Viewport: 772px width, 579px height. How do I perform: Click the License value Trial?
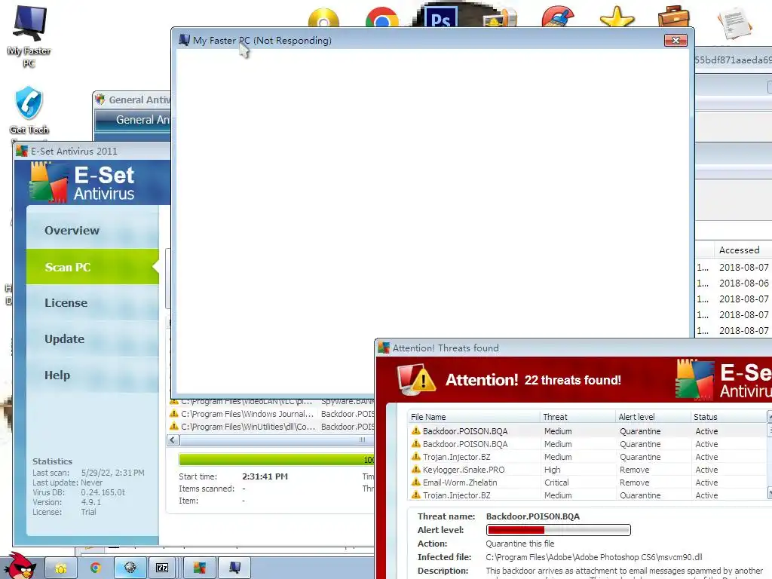pos(89,512)
